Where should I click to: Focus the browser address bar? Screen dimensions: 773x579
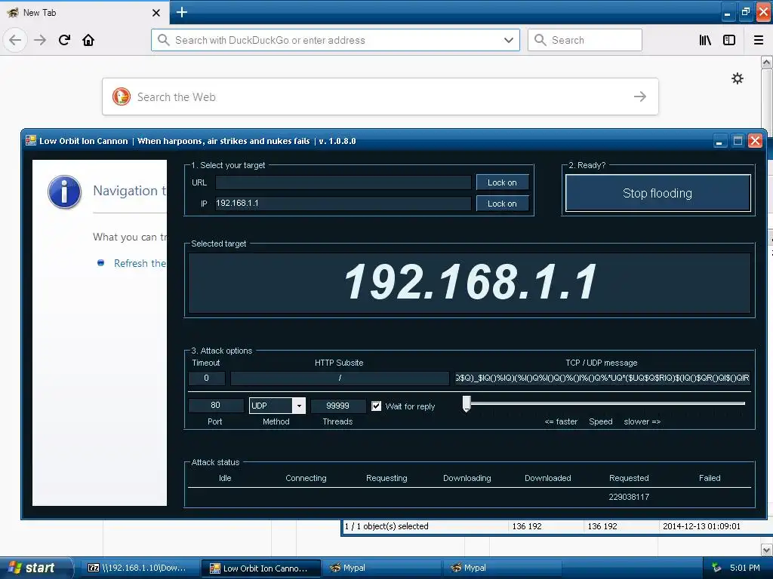pyautogui.click(x=335, y=40)
